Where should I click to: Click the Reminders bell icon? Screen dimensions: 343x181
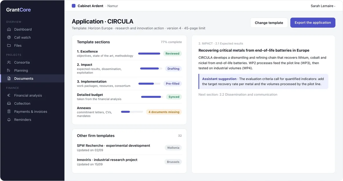click(9, 120)
